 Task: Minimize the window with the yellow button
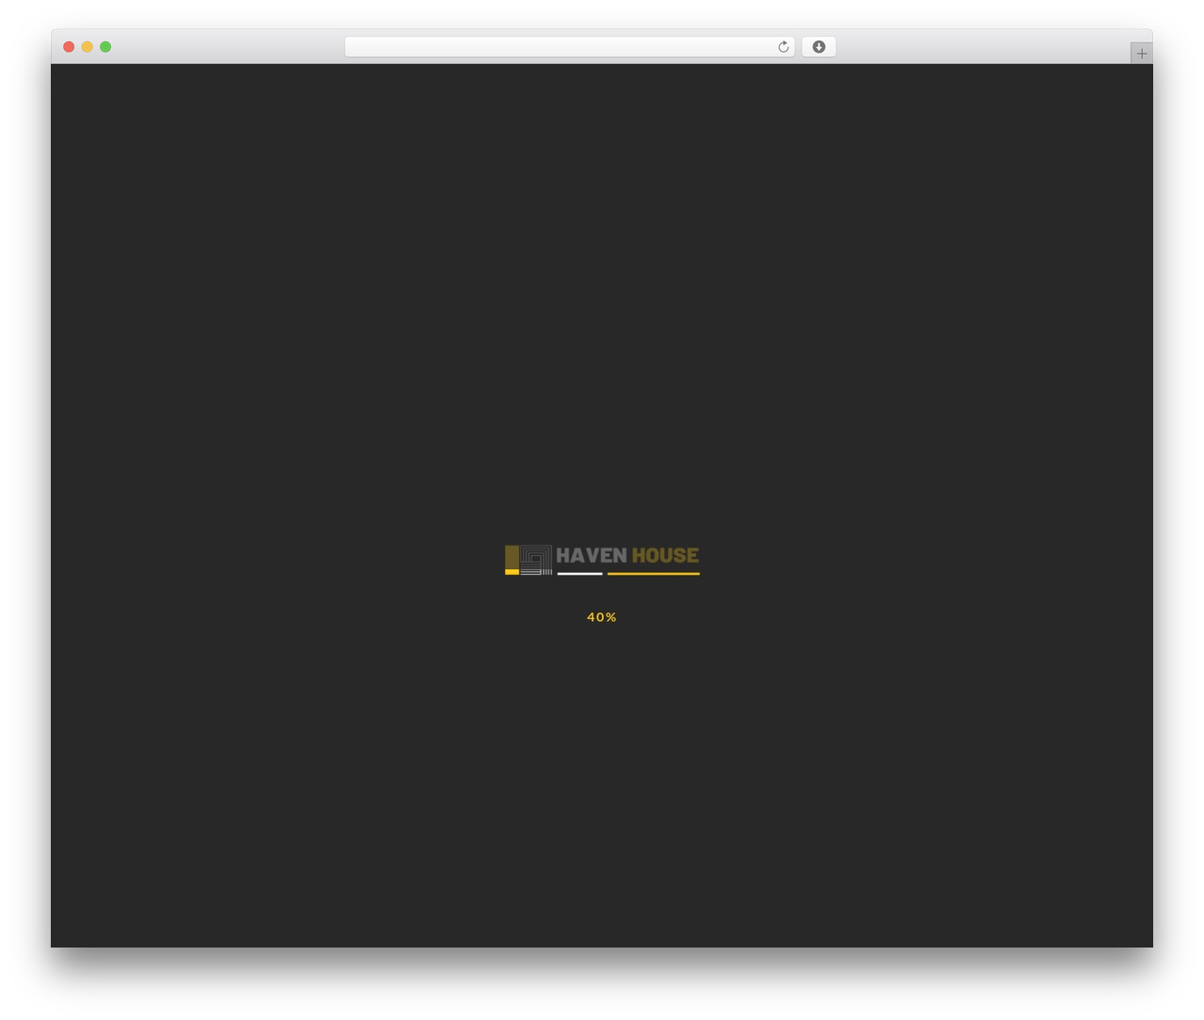[x=87, y=47]
